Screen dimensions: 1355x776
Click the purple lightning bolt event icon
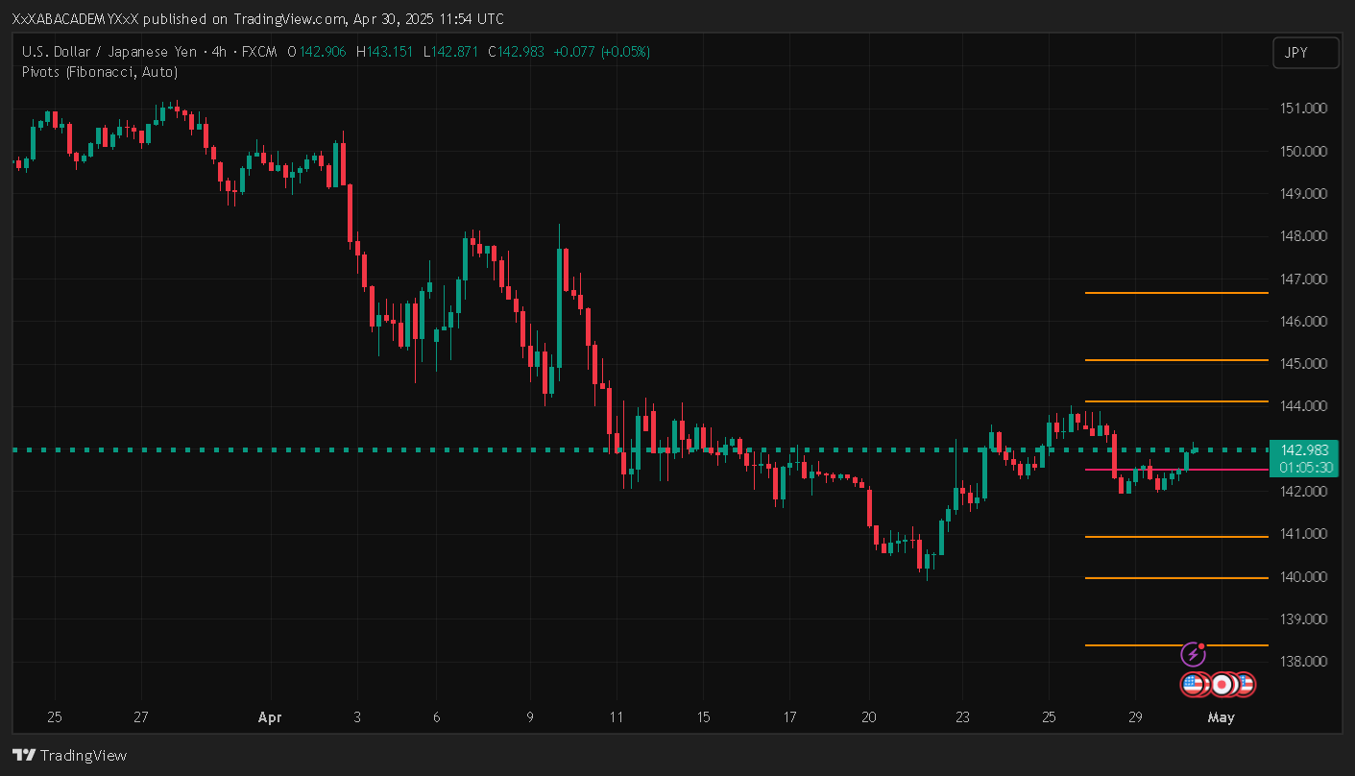pyautogui.click(x=1193, y=655)
